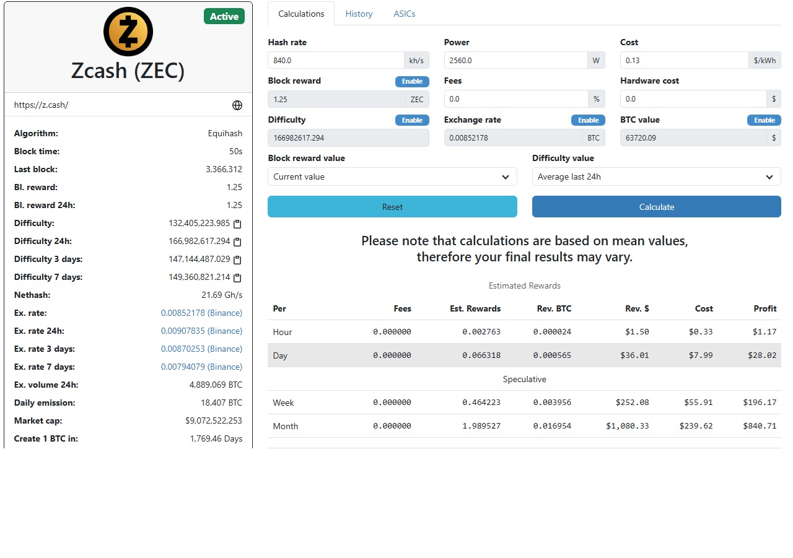The width and height of the screenshot is (793, 558).
Task: Click the Create 1 BTC in value
Action: click(x=216, y=439)
